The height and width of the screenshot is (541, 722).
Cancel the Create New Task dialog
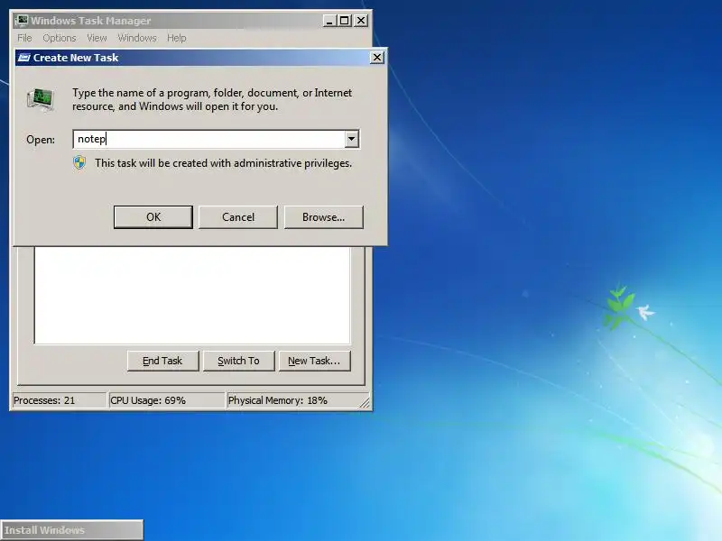coord(238,216)
